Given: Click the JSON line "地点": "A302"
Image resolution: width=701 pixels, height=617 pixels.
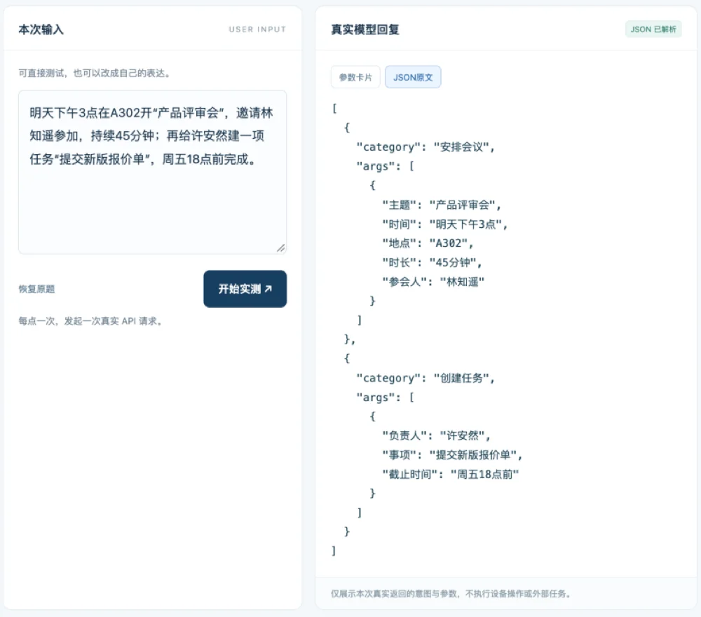Looking at the screenshot, I should pyautogui.click(x=428, y=244).
